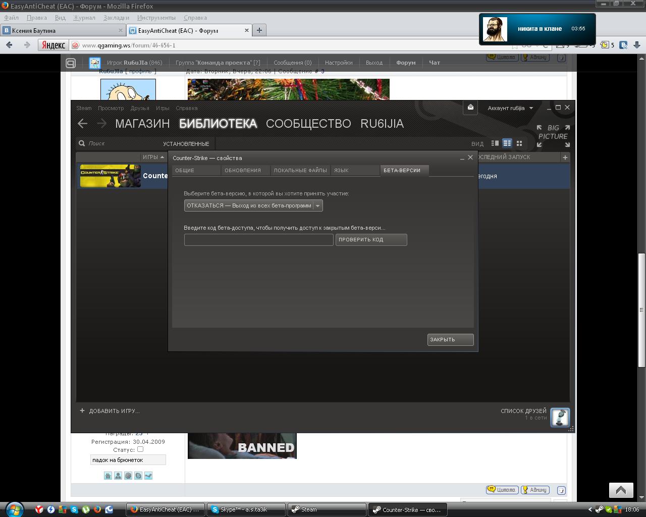646x517 pixels.
Task: Select the БЕТА-ВЕРСИИ tab
Action: click(404, 171)
